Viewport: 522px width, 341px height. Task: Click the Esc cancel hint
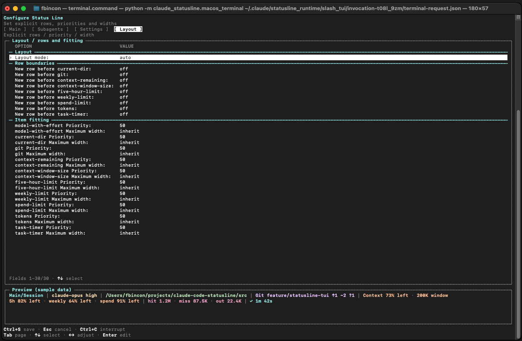click(x=57, y=329)
